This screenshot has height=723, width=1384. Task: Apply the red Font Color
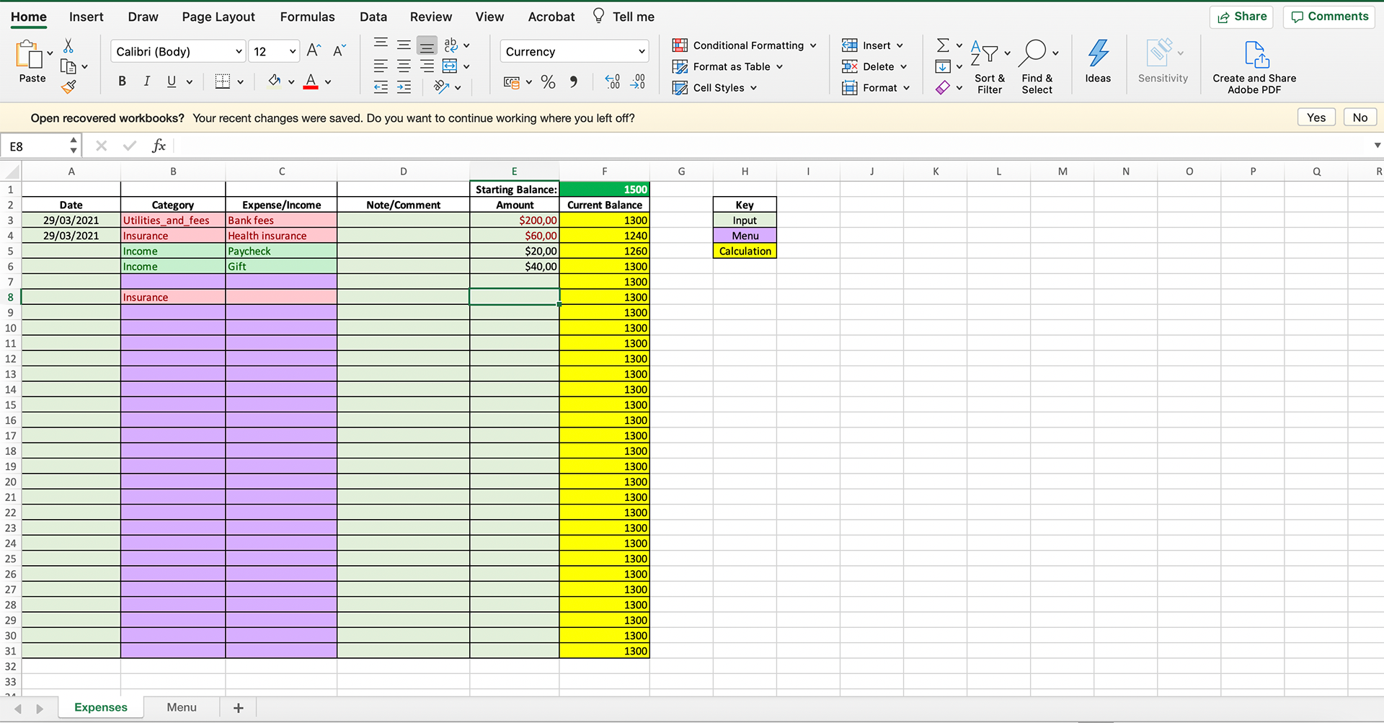click(x=311, y=81)
